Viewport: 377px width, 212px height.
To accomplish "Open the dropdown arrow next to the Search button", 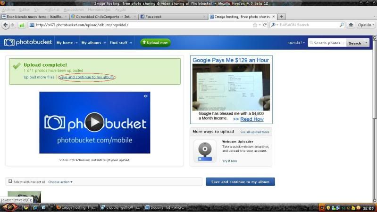I will [x=367, y=43].
